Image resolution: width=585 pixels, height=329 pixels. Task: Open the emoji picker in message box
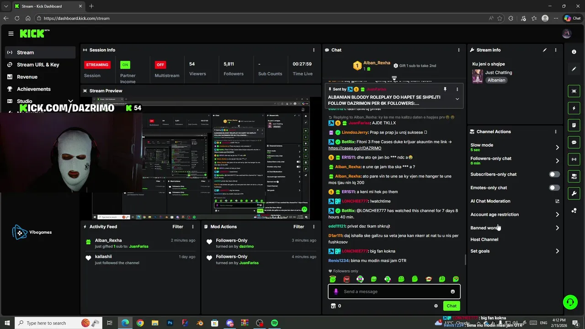(x=452, y=292)
